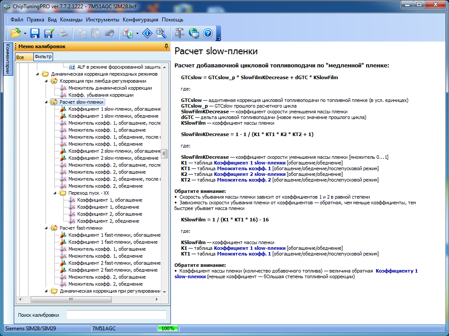Click the binary search magnifier icon
The image size is (449, 336).
coord(161,33)
